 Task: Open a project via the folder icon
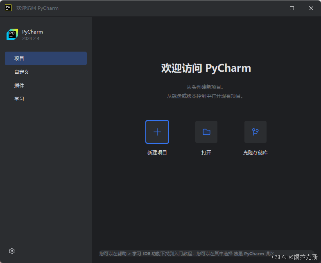coord(206,132)
